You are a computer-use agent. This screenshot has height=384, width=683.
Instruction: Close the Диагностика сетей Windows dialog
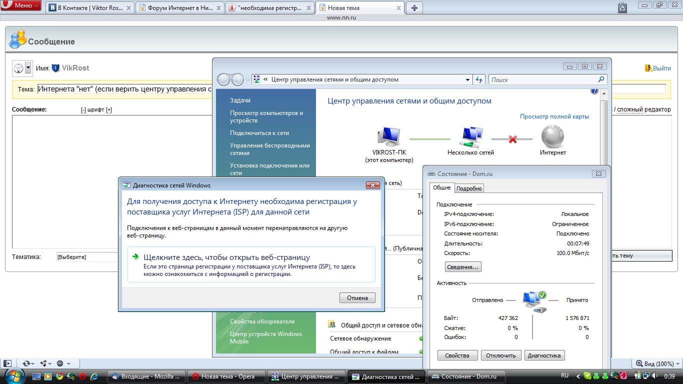click(x=372, y=185)
